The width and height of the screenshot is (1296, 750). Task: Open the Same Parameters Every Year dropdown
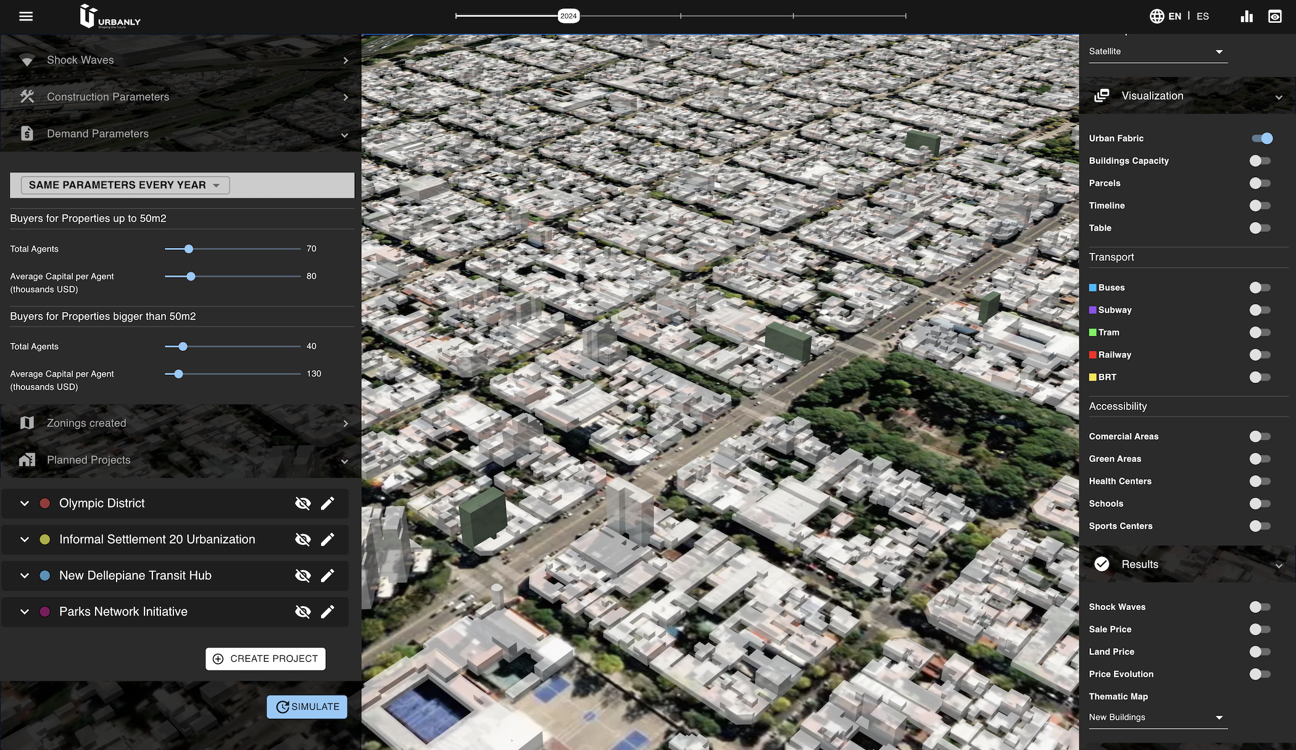pos(125,185)
